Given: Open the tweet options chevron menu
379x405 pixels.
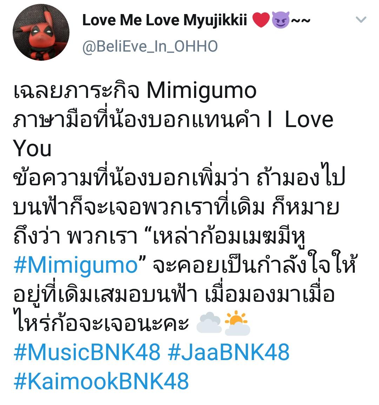Looking at the screenshot, I should (361, 19).
